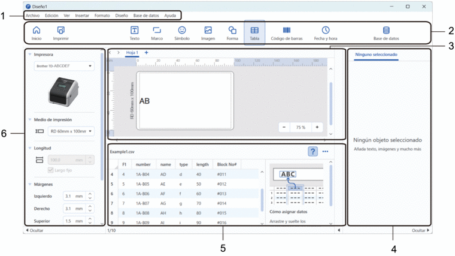Screen dimensions: 455x256
Task: Open the Brother printer dropdown
Action: click(64, 66)
